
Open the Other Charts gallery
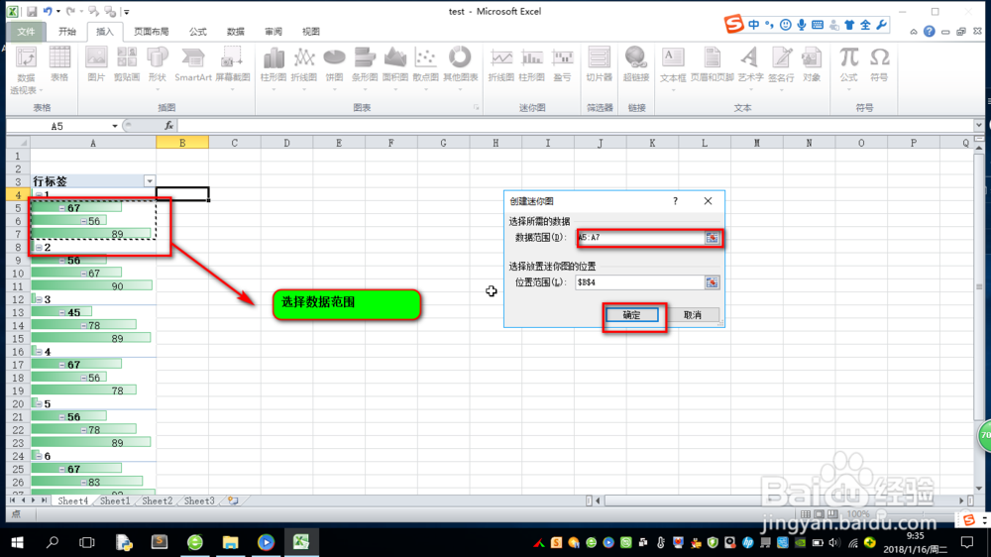460,68
